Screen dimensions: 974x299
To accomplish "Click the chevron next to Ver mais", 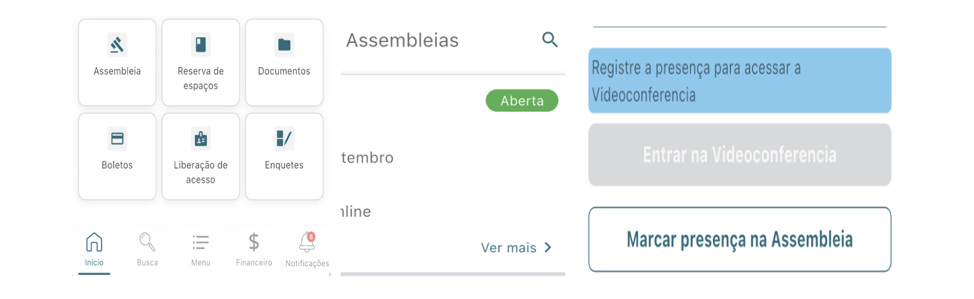I will (548, 248).
